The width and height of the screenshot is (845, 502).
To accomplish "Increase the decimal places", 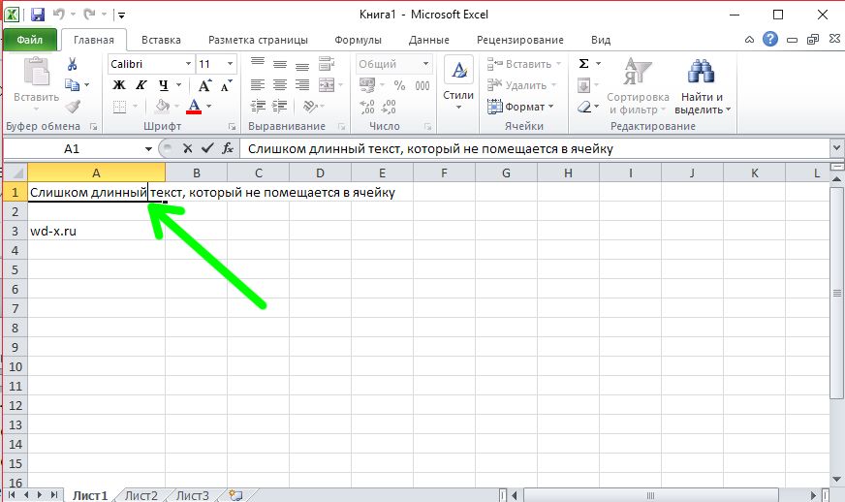I will (367, 107).
